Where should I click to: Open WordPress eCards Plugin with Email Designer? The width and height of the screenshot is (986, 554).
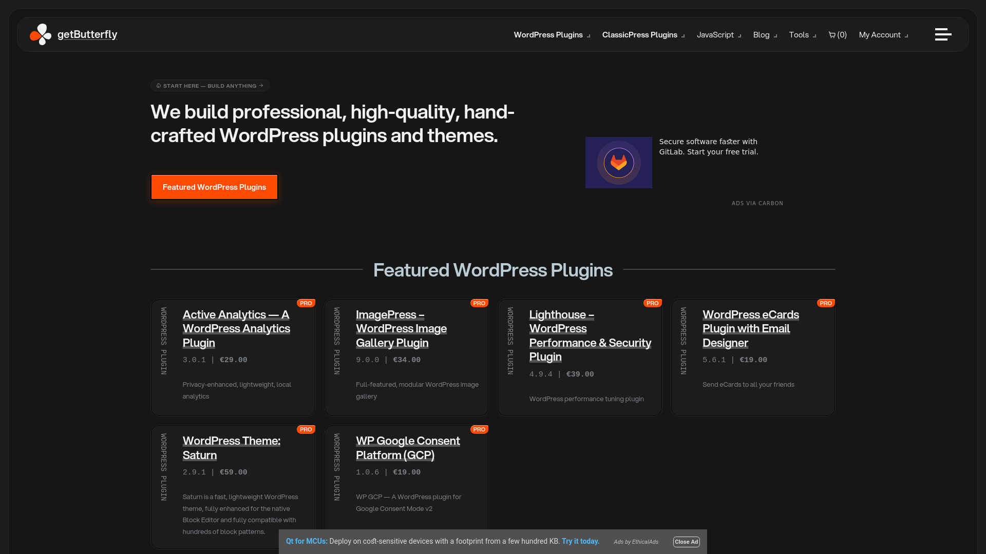(750, 328)
